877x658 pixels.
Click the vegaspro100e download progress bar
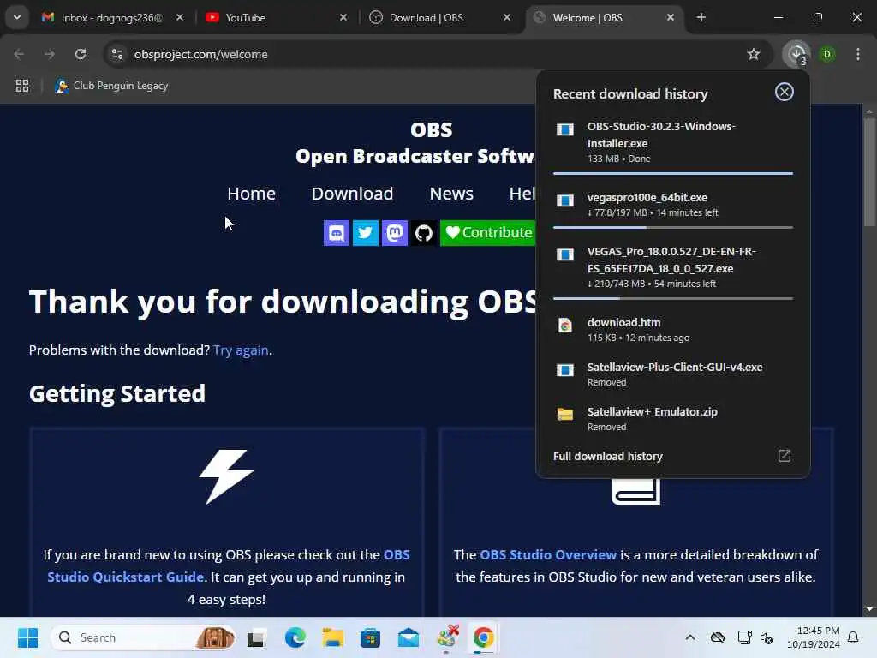pos(673,228)
